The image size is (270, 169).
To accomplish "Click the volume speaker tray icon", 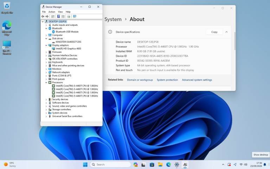I will pos(246,164).
